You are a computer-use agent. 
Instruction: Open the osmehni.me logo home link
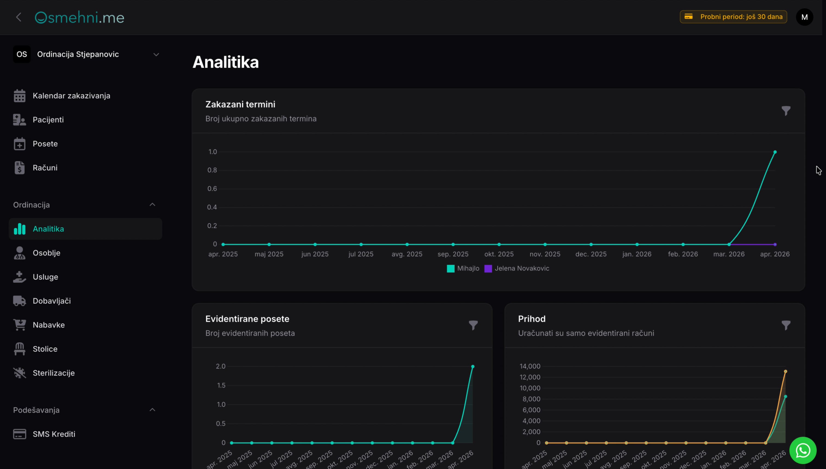(79, 17)
